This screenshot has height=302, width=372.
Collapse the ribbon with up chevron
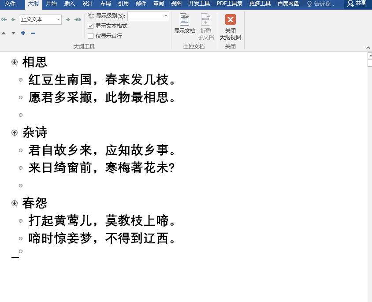pyautogui.click(x=368, y=48)
